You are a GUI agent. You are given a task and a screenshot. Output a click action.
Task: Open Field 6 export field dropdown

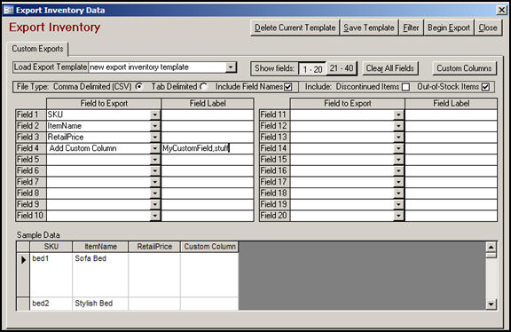pyautogui.click(x=155, y=170)
